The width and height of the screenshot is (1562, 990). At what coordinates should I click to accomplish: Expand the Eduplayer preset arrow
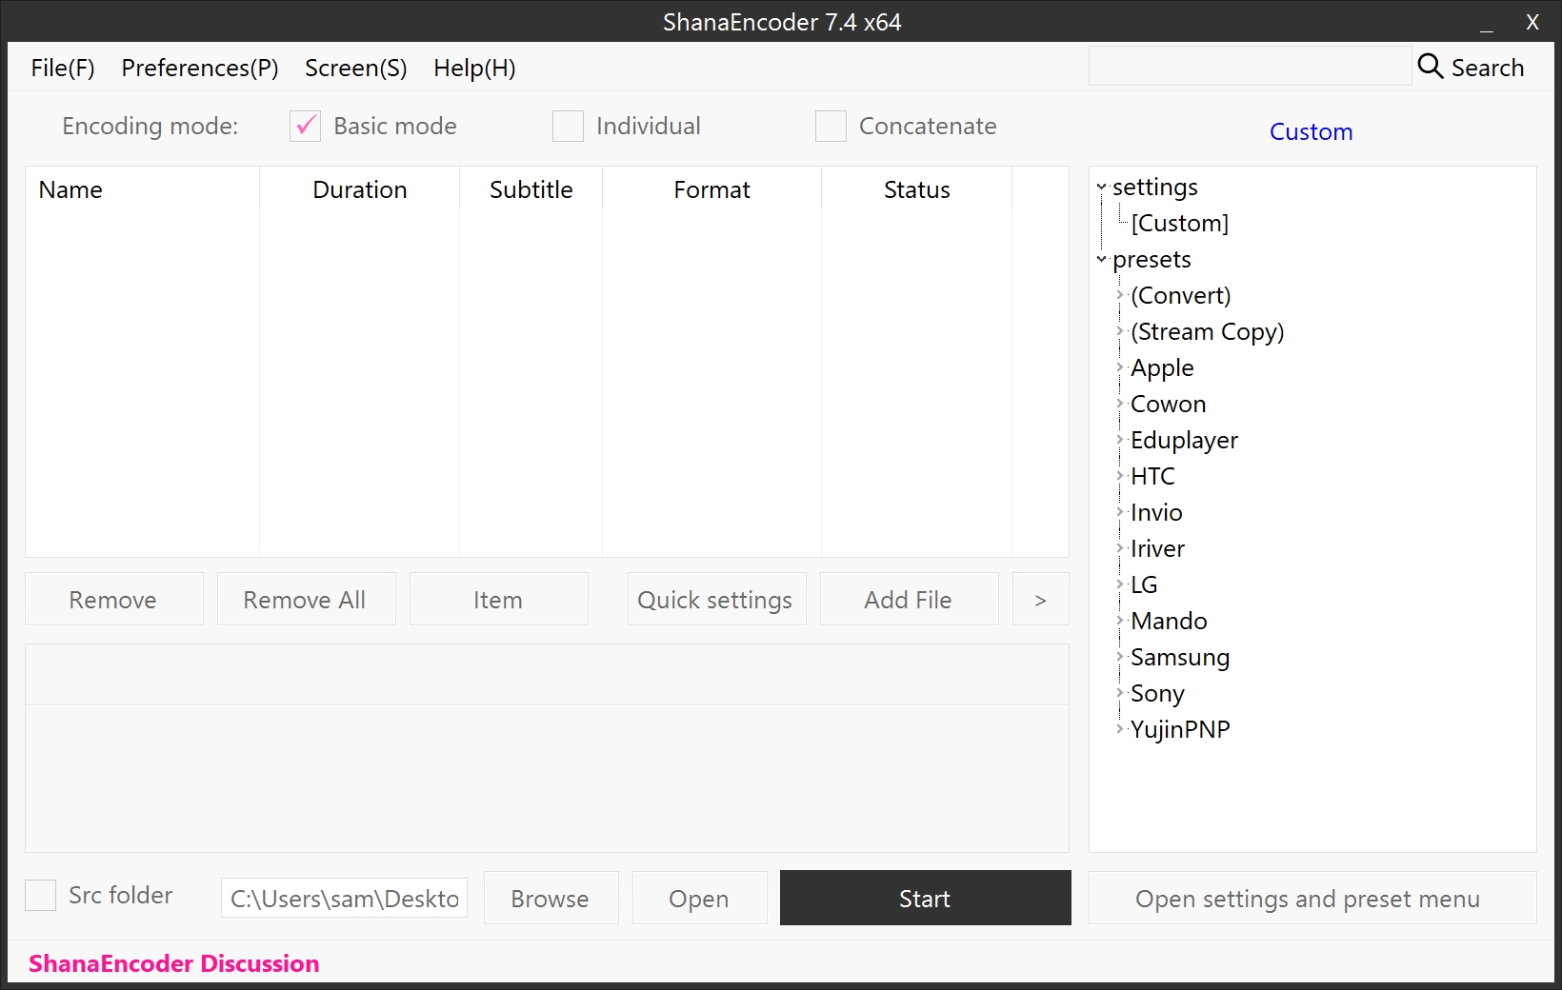pos(1120,440)
